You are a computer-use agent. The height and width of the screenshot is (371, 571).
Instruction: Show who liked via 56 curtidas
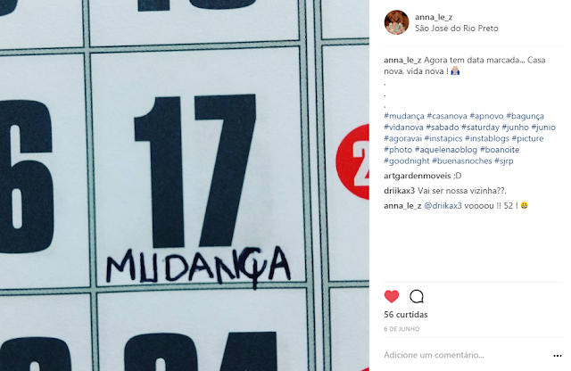click(x=406, y=315)
